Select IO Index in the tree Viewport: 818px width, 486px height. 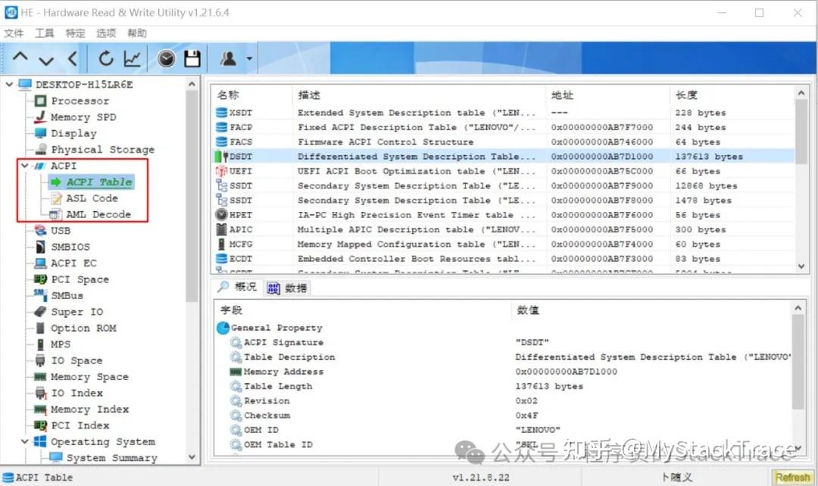click(76, 393)
